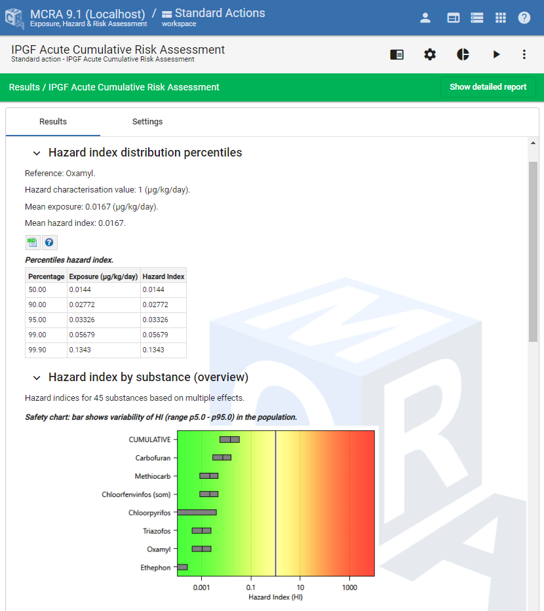Click the MCRA cube logo

[x=13, y=18]
